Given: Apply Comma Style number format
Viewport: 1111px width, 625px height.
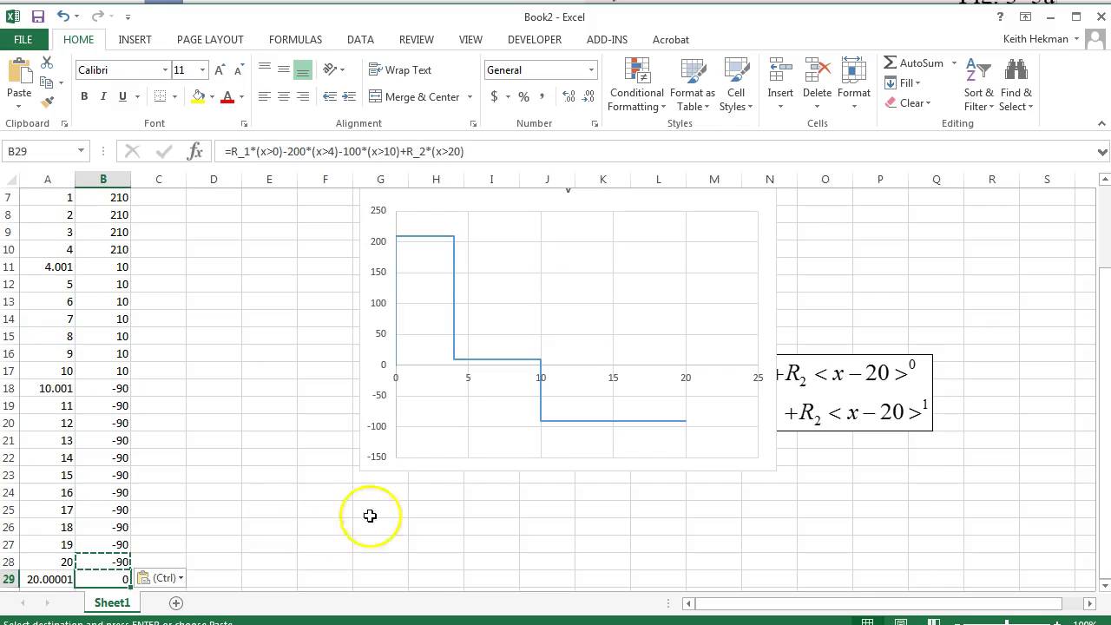Looking at the screenshot, I should (x=542, y=96).
